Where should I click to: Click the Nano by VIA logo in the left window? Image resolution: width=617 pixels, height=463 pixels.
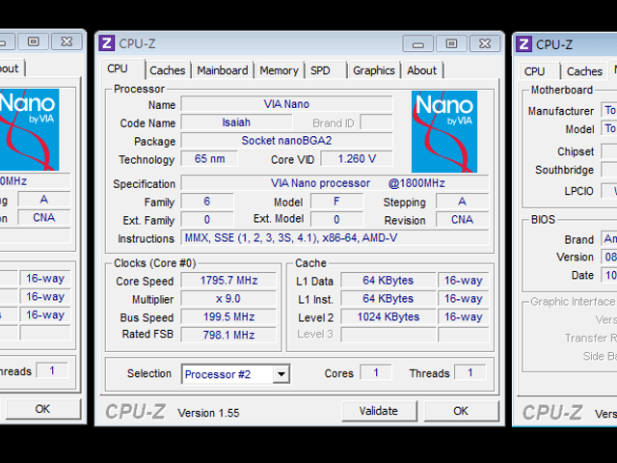pyautogui.click(x=30, y=129)
